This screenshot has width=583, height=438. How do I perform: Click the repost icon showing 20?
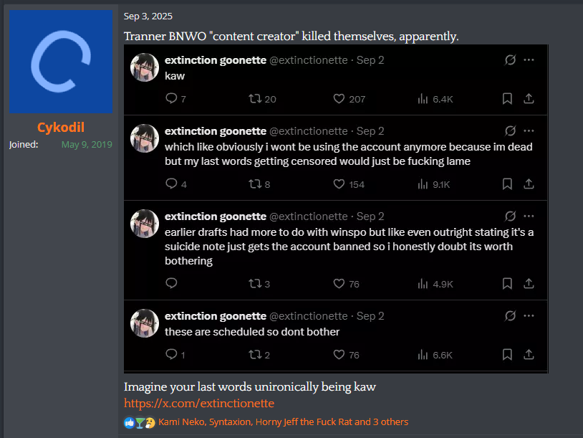(255, 99)
